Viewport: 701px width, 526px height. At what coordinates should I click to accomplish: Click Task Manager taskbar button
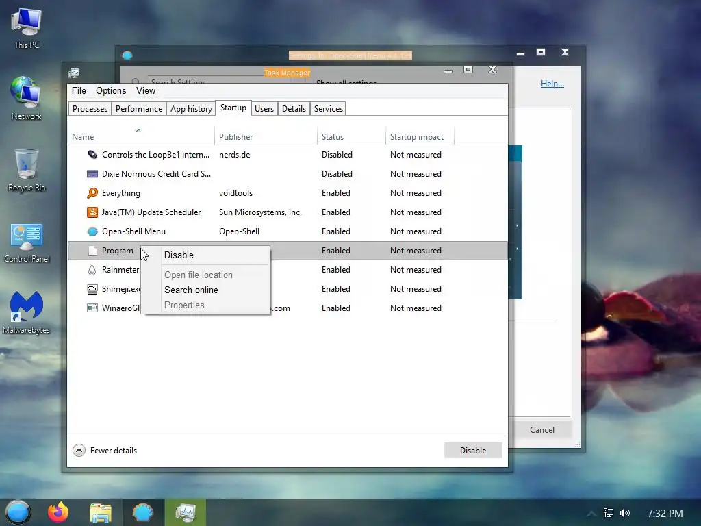click(185, 512)
